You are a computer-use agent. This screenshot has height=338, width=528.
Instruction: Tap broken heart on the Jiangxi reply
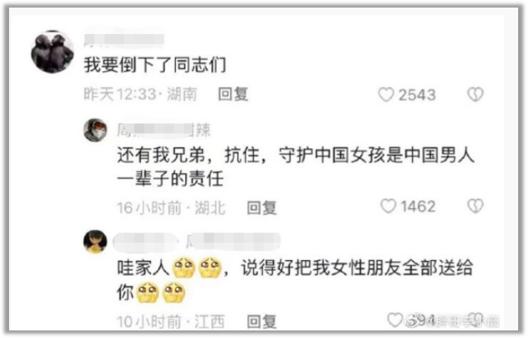pos(476,320)
